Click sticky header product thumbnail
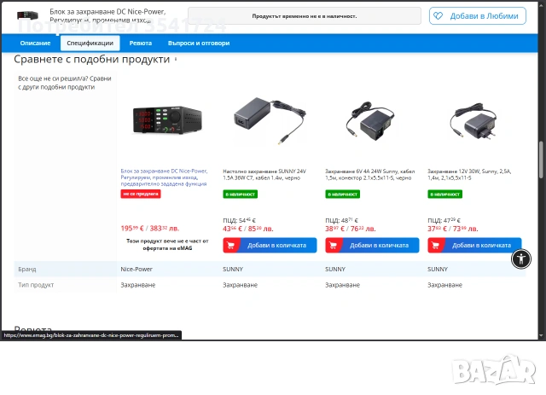 coord(27,15)
